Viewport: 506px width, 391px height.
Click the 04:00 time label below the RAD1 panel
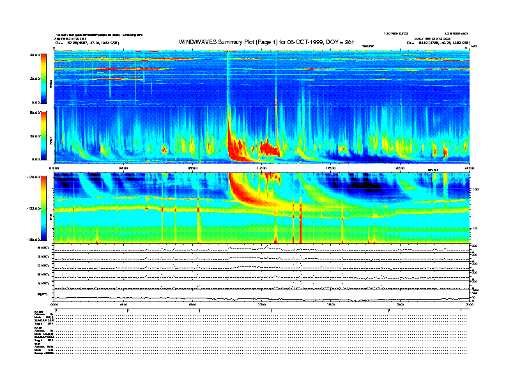point(123,168)
